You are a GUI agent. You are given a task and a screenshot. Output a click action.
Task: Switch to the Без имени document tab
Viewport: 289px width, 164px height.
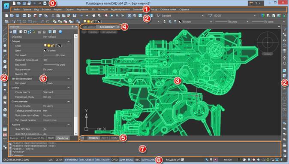[89, 27]
